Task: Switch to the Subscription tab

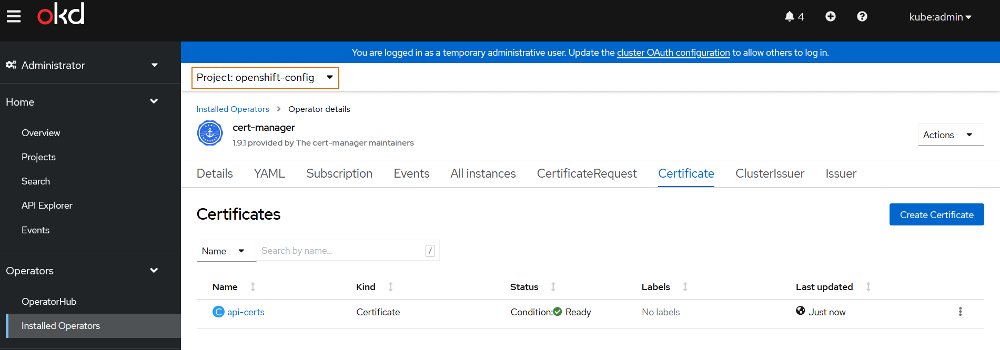Action: (339, 173)
